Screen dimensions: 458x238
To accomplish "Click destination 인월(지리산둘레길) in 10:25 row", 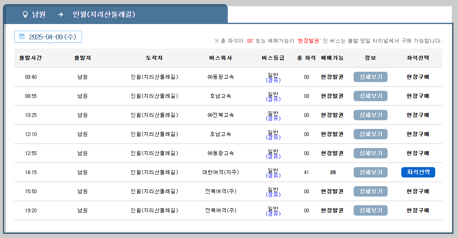I will pyautogui.click(x=154, y=115).
